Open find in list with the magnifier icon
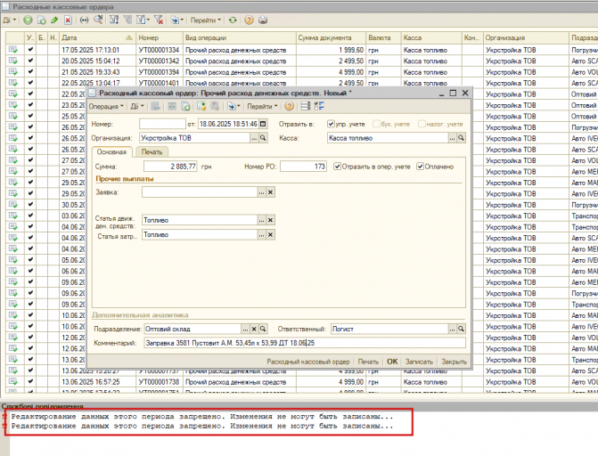This screenshot has height=456, width=598. [98, 20]
